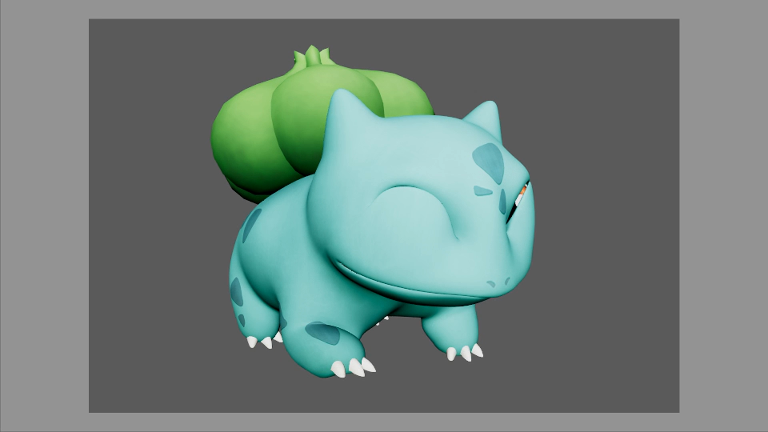Click the light gray outer border area
Screen dimensions: 768x432
point(44,216)
